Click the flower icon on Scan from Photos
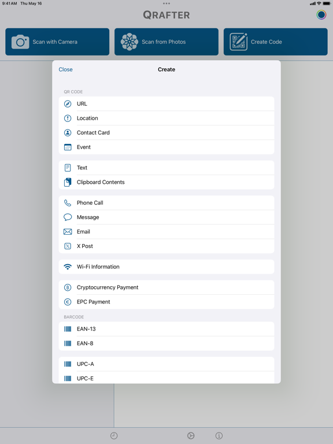The height and width of the screenshot is (444, 333). (x=129, y=42)
